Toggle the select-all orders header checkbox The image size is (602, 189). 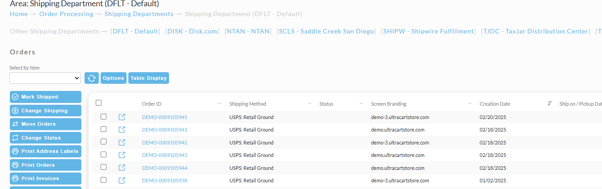point(99,103)
